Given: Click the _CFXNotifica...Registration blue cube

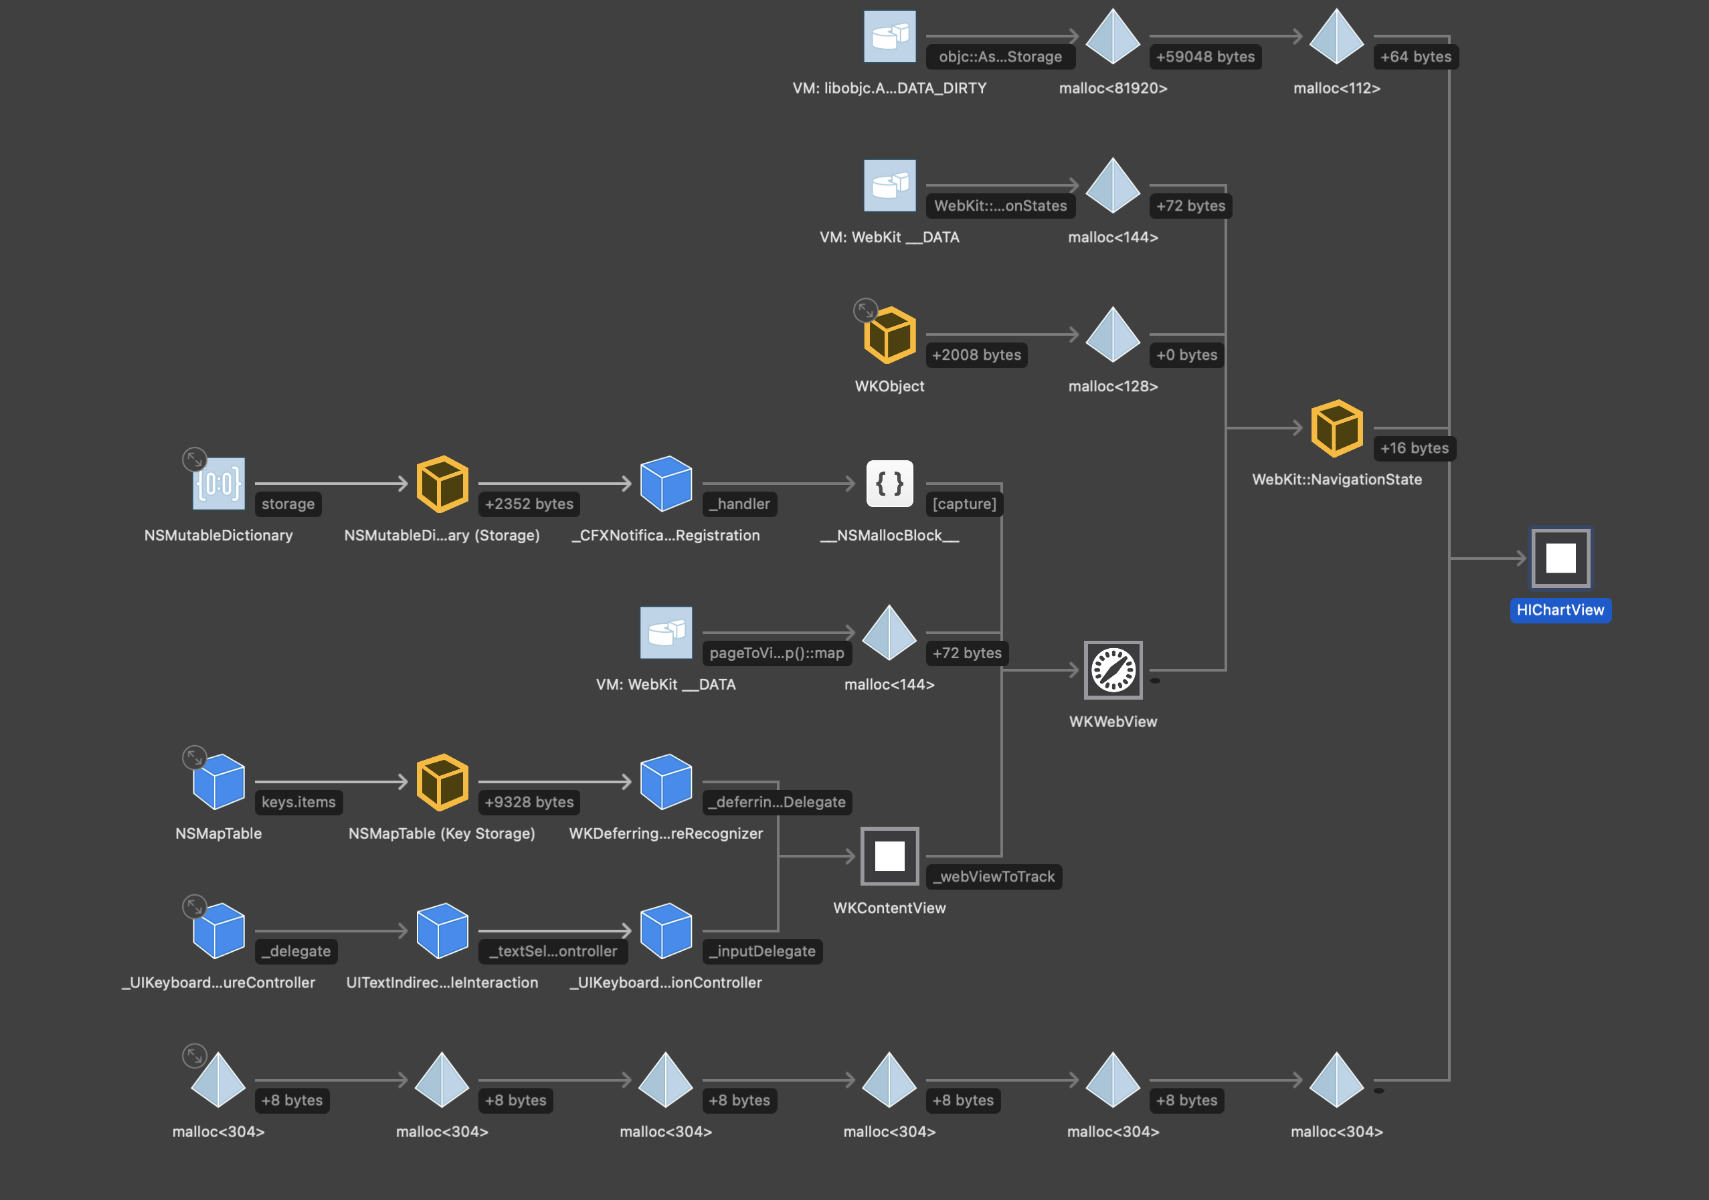Looking at the screenshot, I should coord(666,484).
